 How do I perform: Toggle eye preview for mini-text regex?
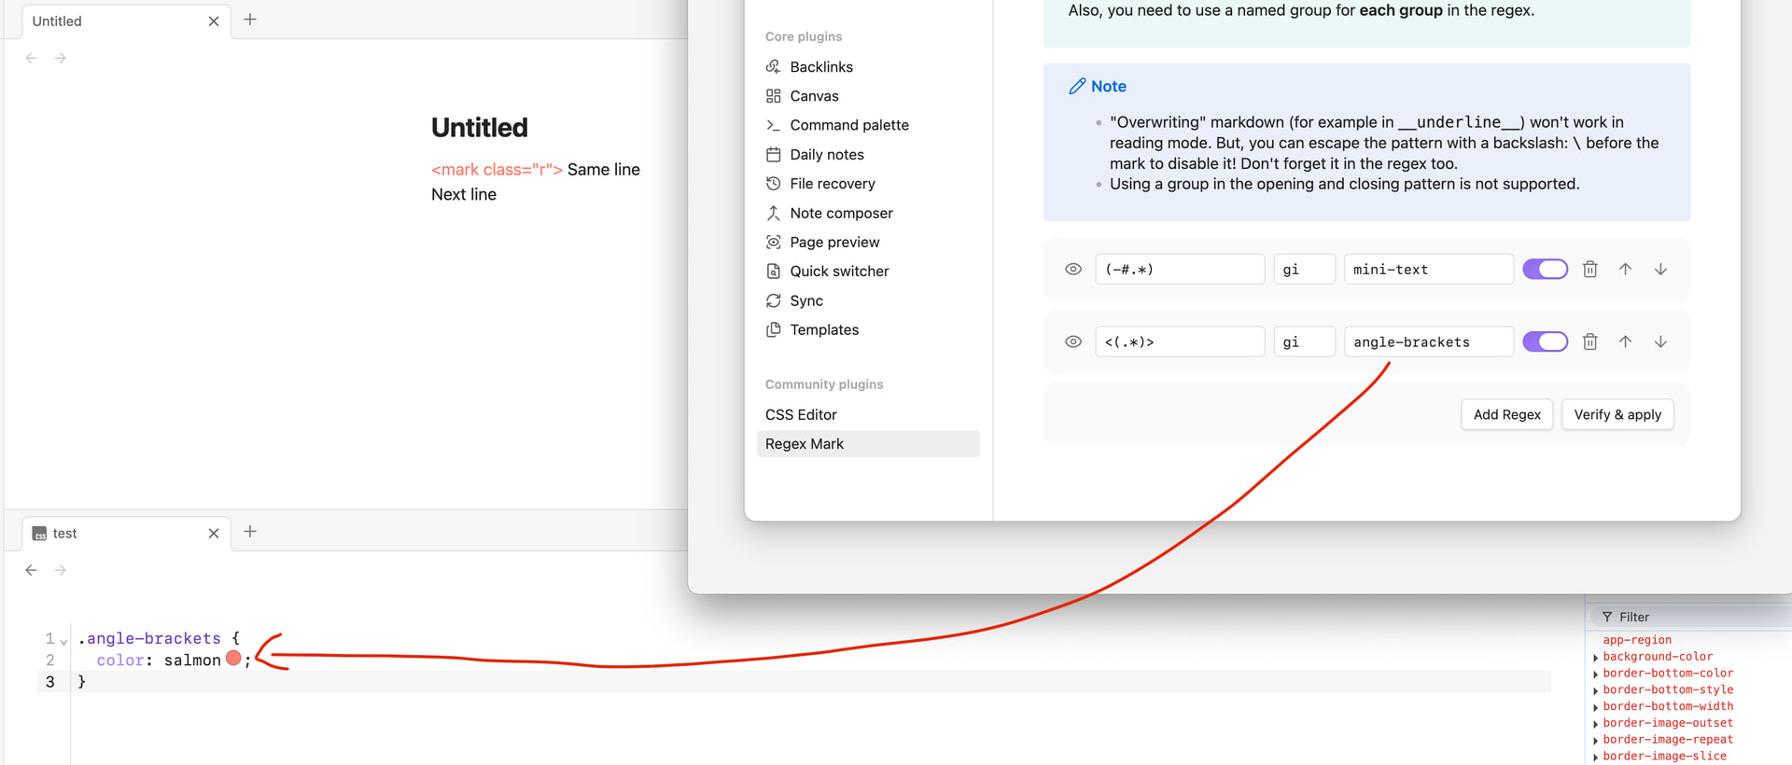(1073, 270)
